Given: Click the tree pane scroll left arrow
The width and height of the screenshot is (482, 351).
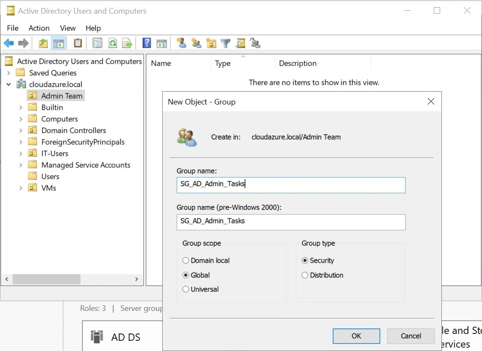Looking at the screenshot, I should point(7,279).
